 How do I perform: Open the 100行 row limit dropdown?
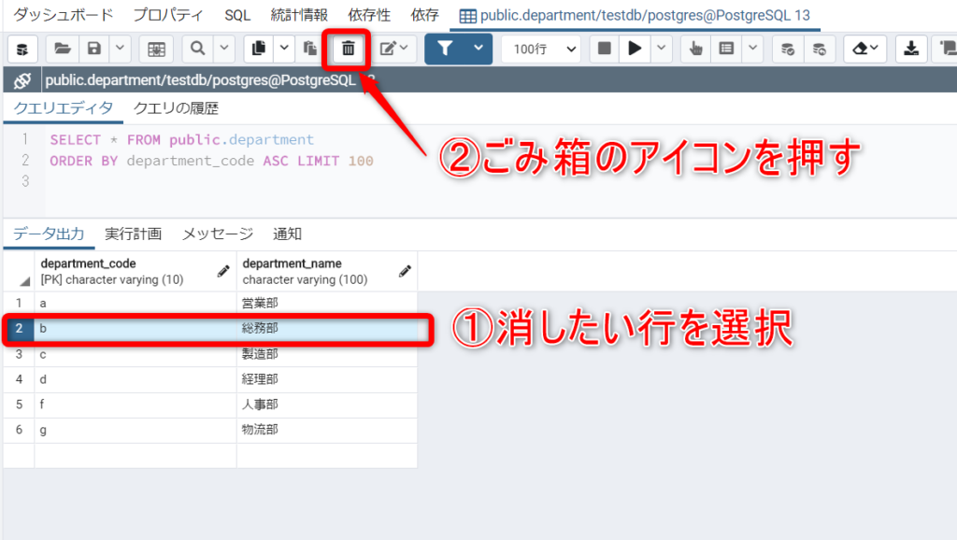540,49
